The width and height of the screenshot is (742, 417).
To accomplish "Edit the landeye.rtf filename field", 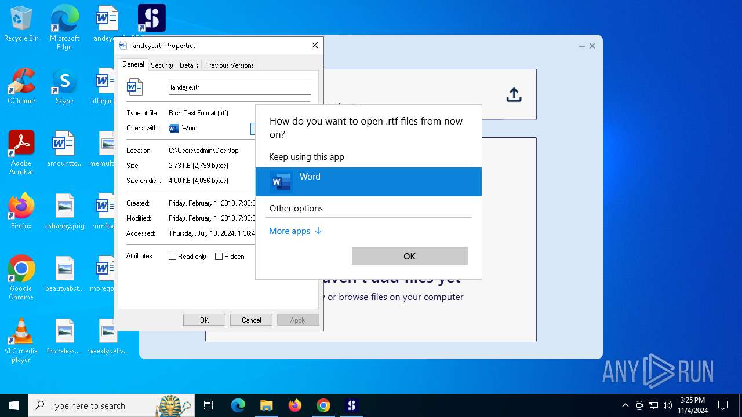I will (x=240, y=88).
